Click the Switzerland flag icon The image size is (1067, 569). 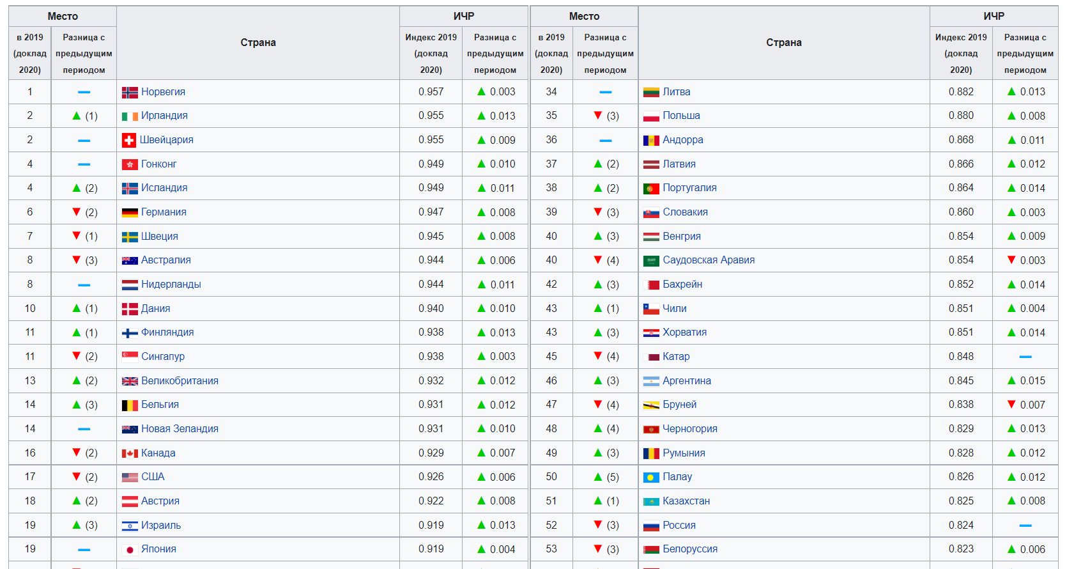pos(129,140)
